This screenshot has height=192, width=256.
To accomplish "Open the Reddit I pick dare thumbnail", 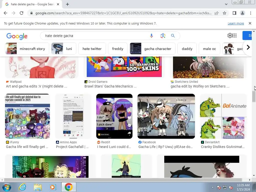I will pyautogui.click(x=114, y=116).
